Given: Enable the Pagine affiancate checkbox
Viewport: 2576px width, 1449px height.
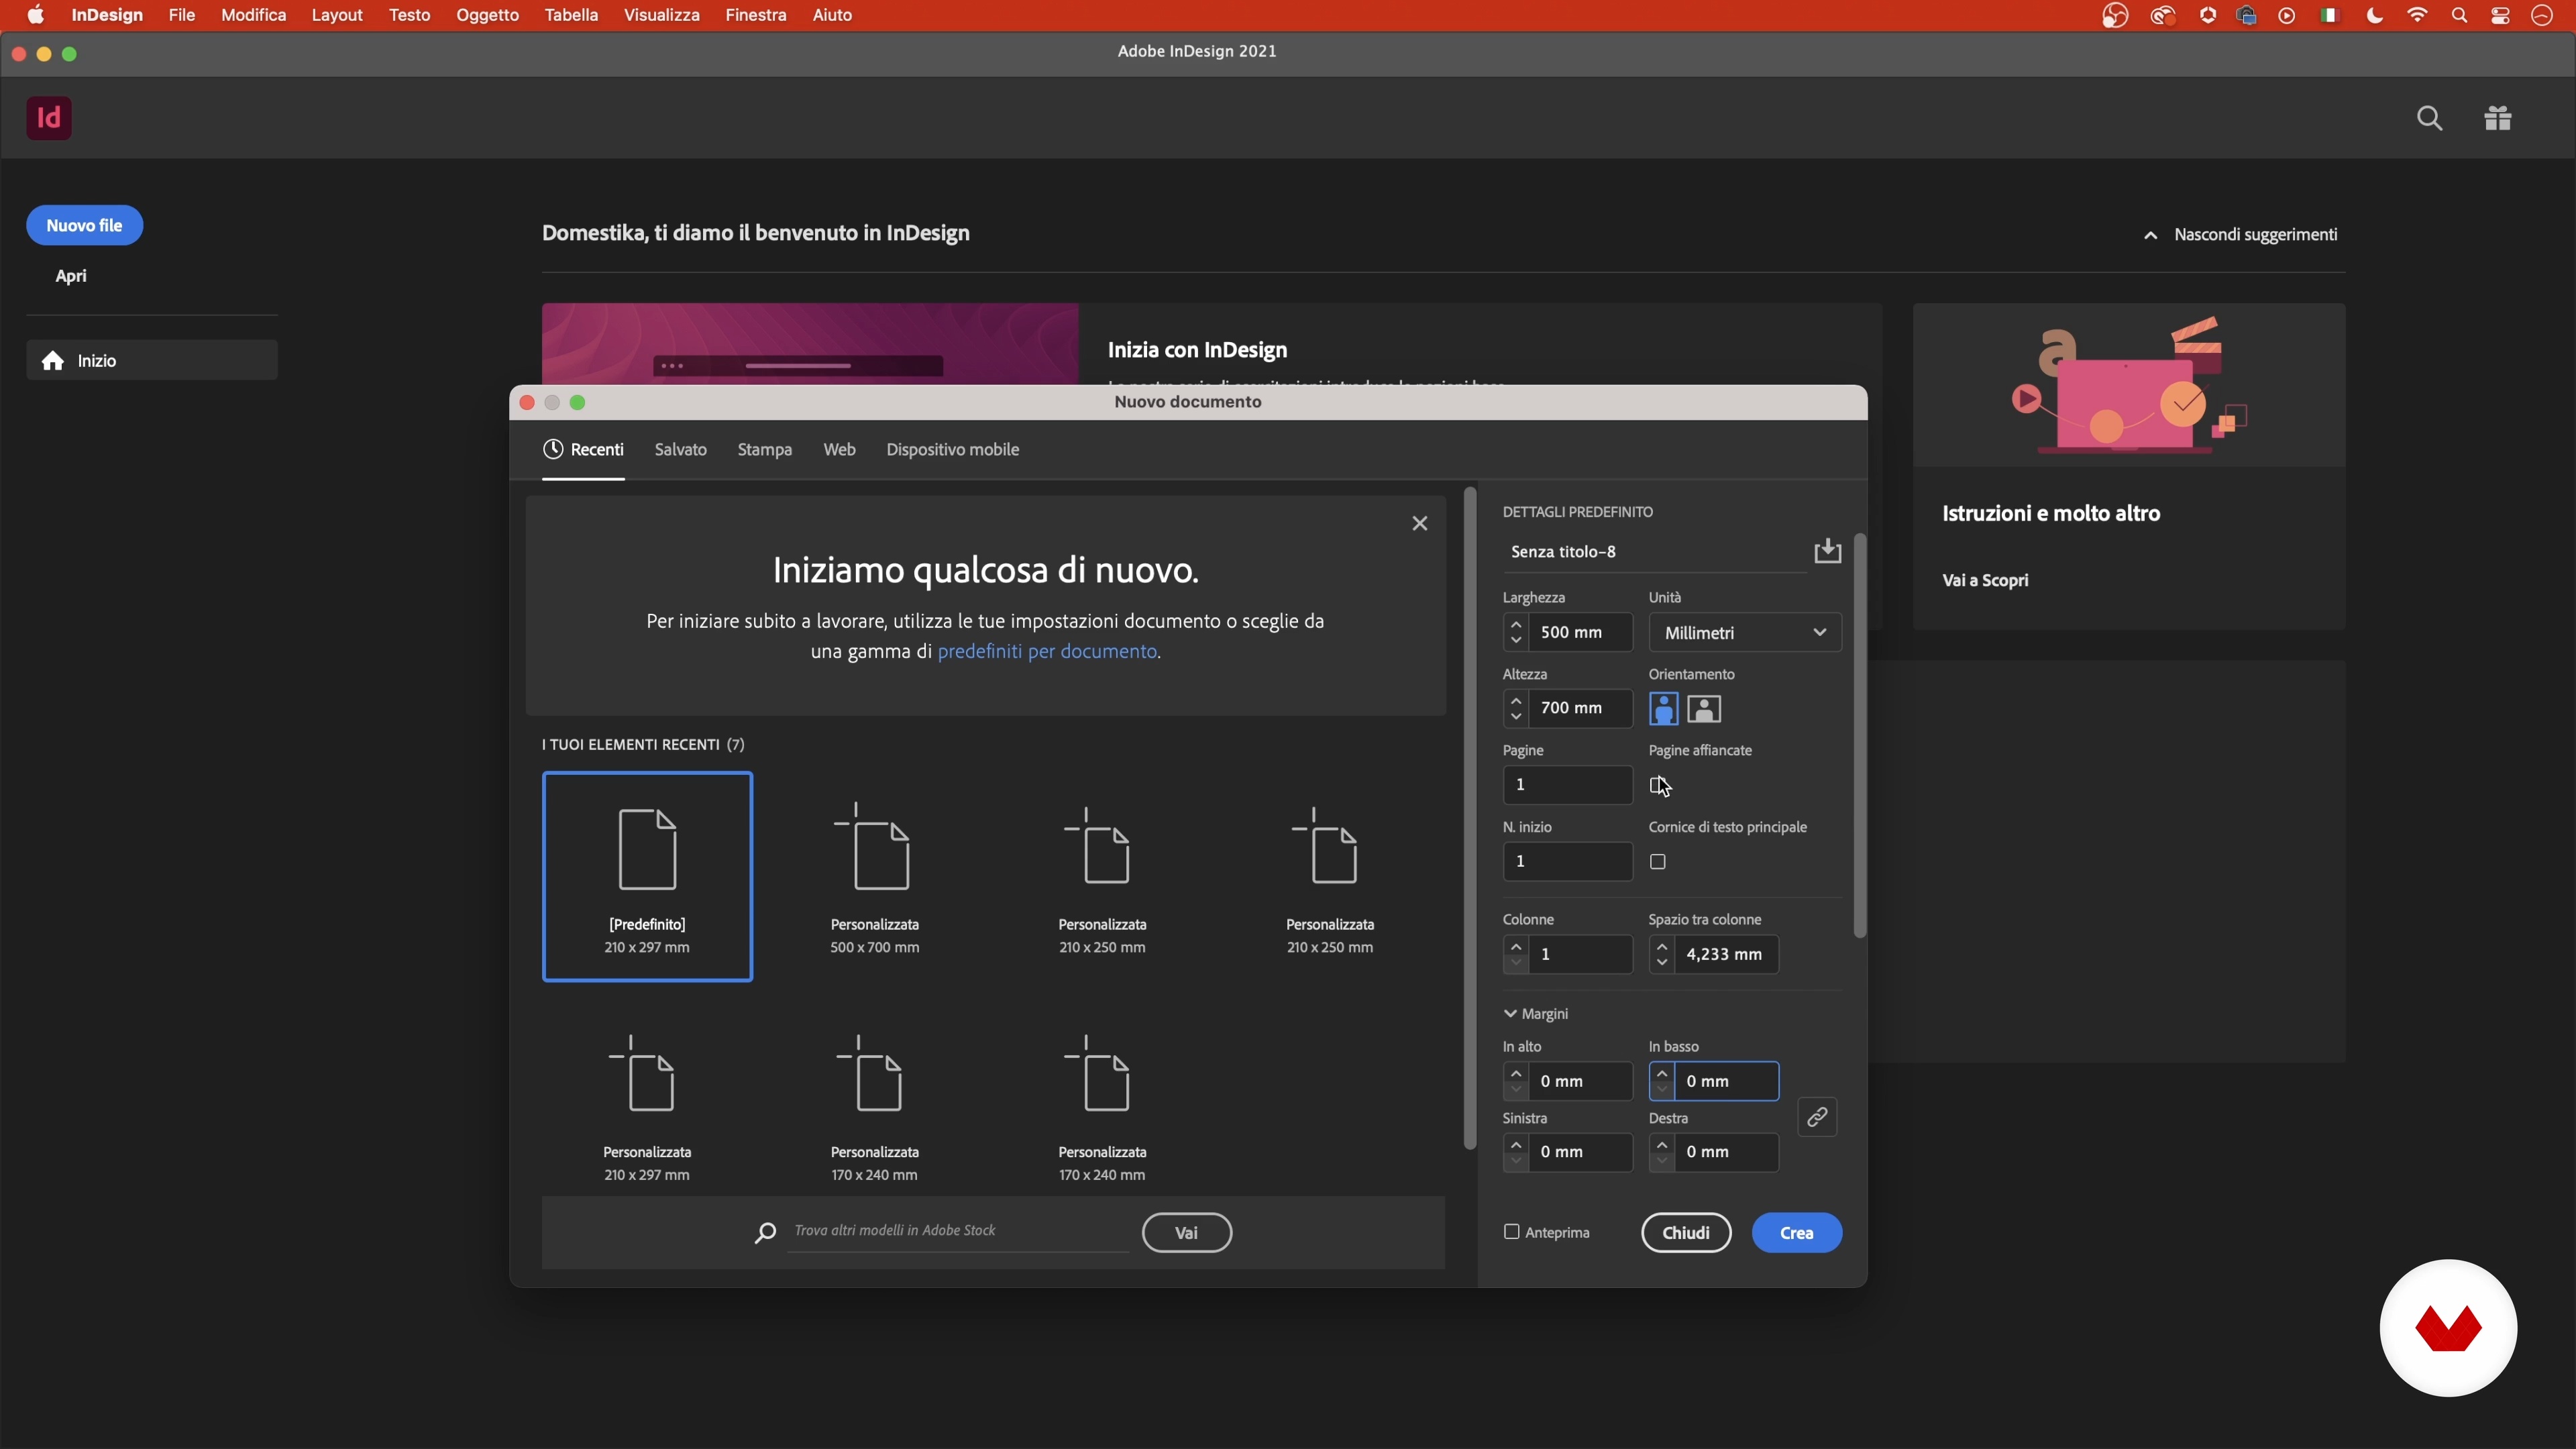Looking at the screenshot, I should tap(1657, 785).
